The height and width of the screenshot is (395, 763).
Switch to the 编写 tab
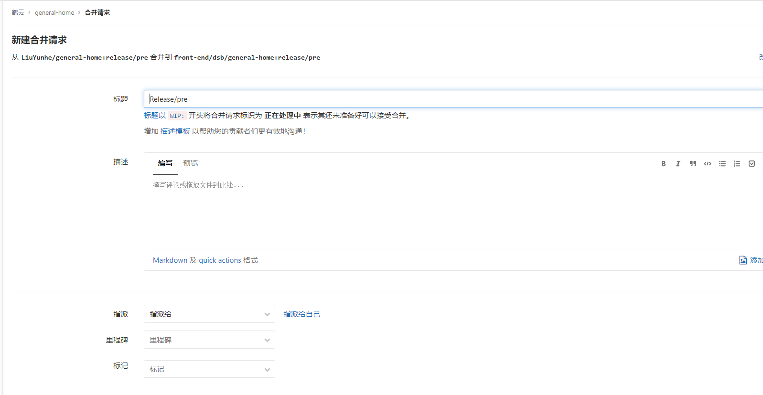[x=165, y=163]
